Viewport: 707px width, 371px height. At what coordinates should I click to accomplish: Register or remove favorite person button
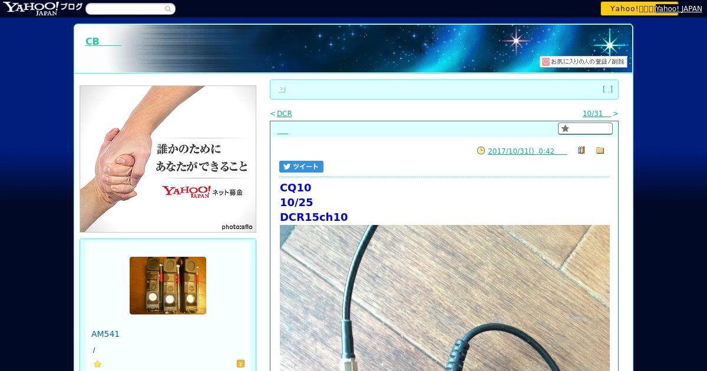click(x=583, y=62)
